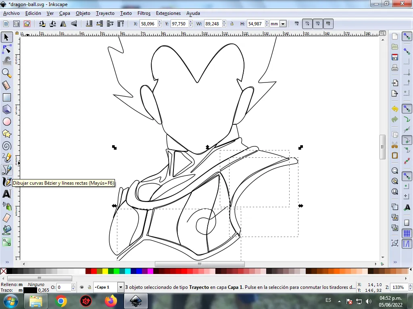Lower selection to bottom
The width and height of the screenshot is (413, 309).
click(x=89, y=24)
